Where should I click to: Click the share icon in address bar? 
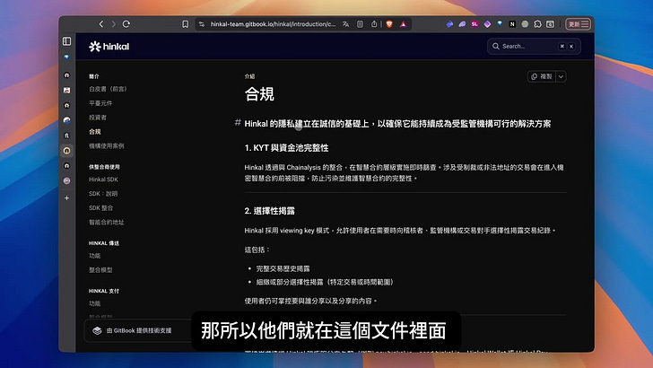[x=374, y=24]
